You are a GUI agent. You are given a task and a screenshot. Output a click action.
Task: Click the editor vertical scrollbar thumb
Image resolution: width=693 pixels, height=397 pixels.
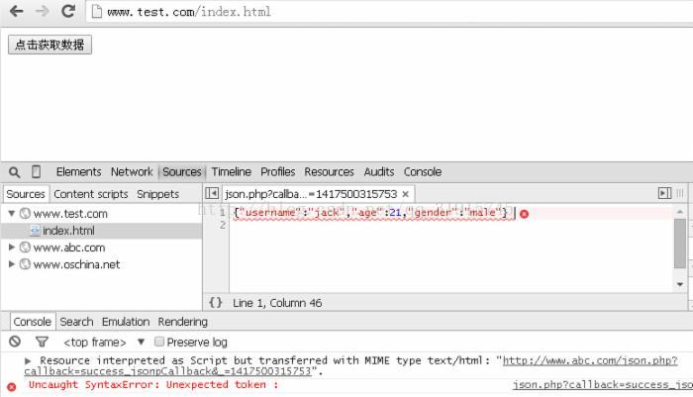tap(680, 244)
